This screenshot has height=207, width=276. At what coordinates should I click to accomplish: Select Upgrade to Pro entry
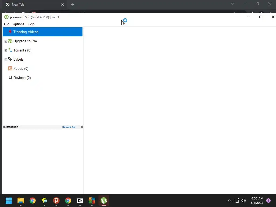pos(25,41)
